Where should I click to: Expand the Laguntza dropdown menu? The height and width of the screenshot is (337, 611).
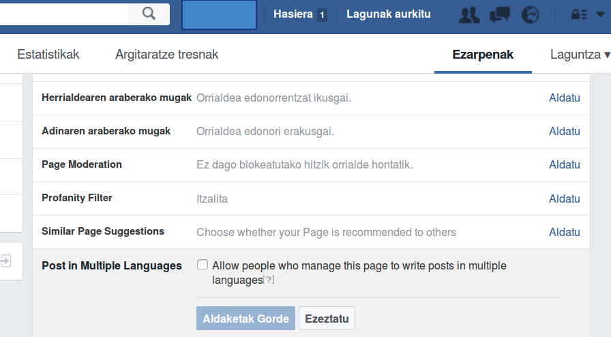[580, 55]
